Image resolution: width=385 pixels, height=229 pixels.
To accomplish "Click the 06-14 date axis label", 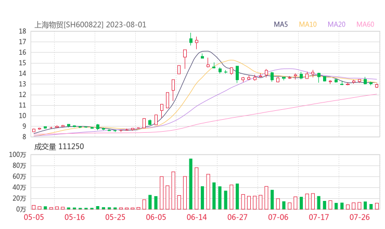I will 197,217.
